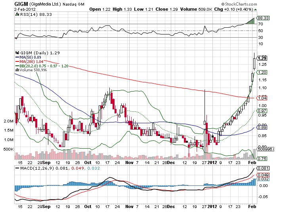Click the Close 1.29 value

[166, 9]
